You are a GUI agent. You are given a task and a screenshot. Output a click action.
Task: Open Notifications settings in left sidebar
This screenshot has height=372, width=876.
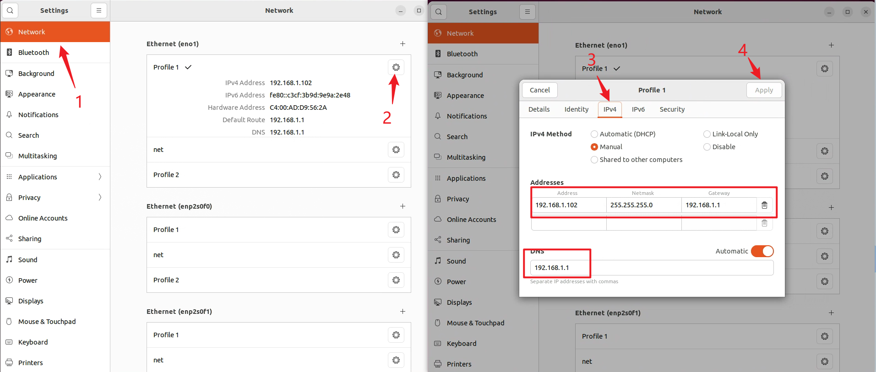[x=55, y=115]
